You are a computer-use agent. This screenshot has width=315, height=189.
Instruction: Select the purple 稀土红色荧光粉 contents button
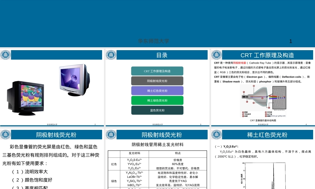[157, 91]
